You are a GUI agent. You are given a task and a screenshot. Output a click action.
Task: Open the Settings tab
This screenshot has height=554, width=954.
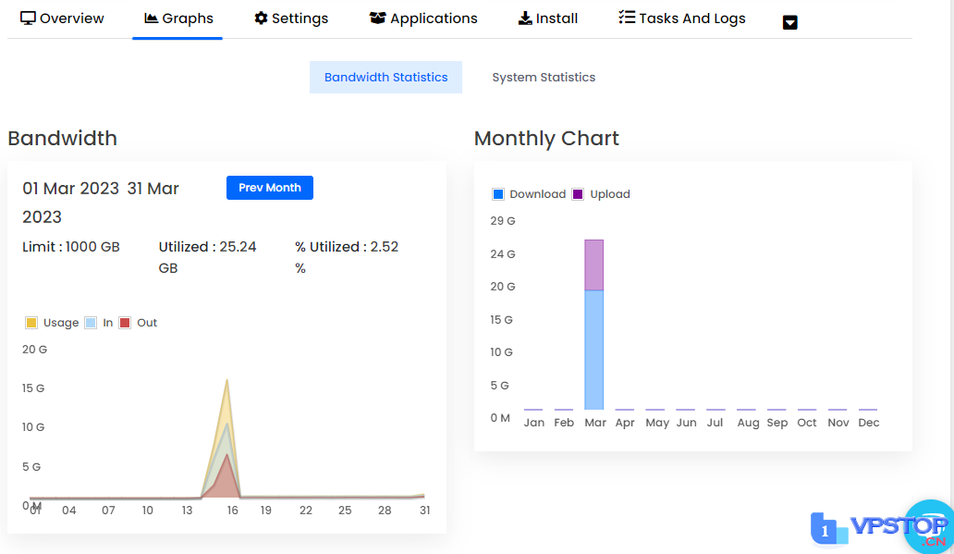[x=291, y=18]
